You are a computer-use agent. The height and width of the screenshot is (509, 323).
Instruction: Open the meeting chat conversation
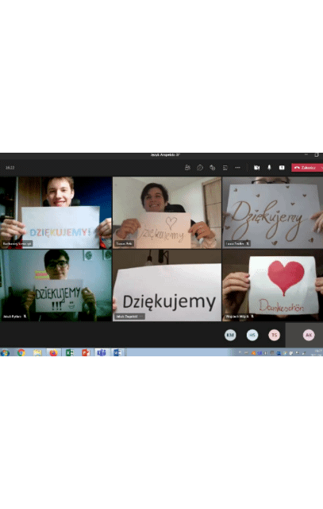pyautogui.click(x=200, y=168)
